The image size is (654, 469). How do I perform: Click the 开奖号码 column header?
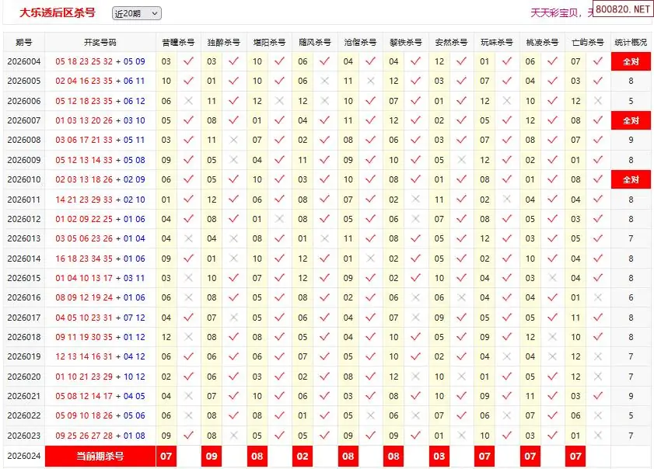(x=100, y=42)
